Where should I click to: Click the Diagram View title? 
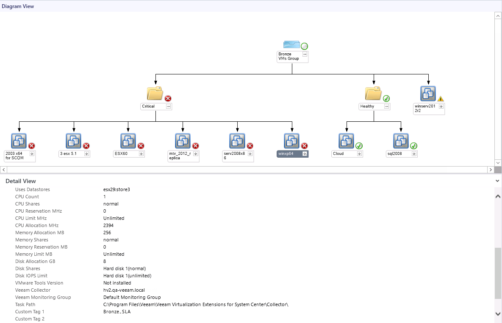pos(18,6)
